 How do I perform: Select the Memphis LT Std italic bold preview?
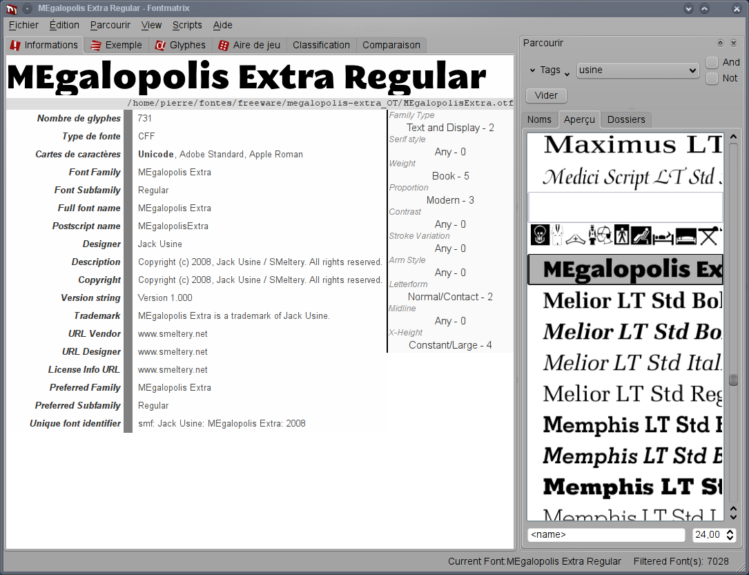625,456
